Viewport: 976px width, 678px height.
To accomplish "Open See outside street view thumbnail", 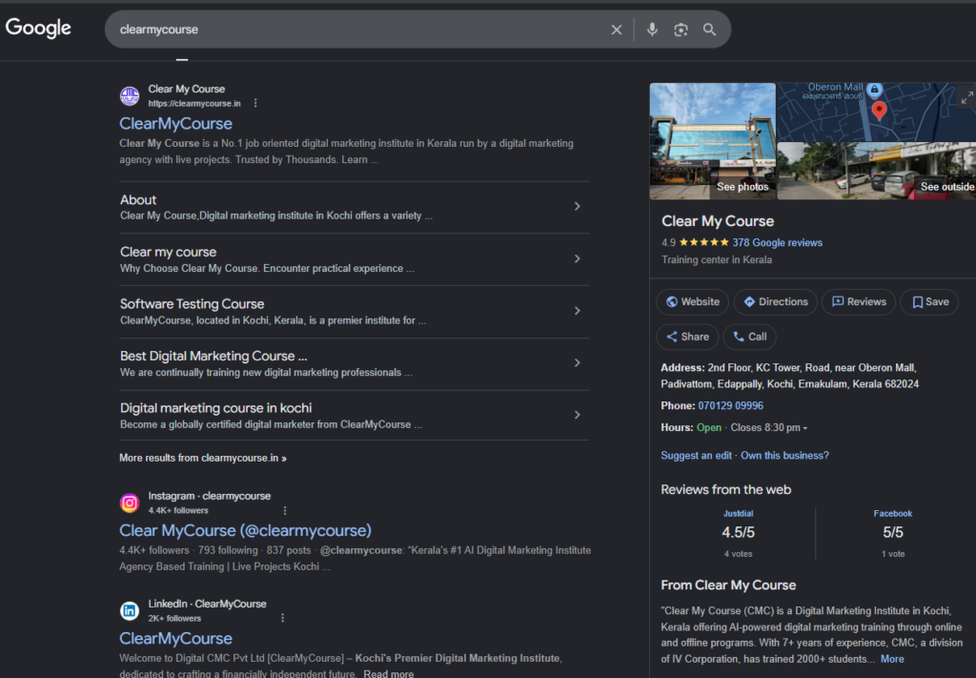I will click(877, 172).
